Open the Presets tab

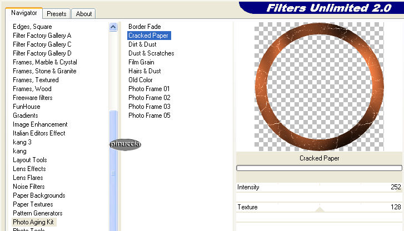click(57, 14)
